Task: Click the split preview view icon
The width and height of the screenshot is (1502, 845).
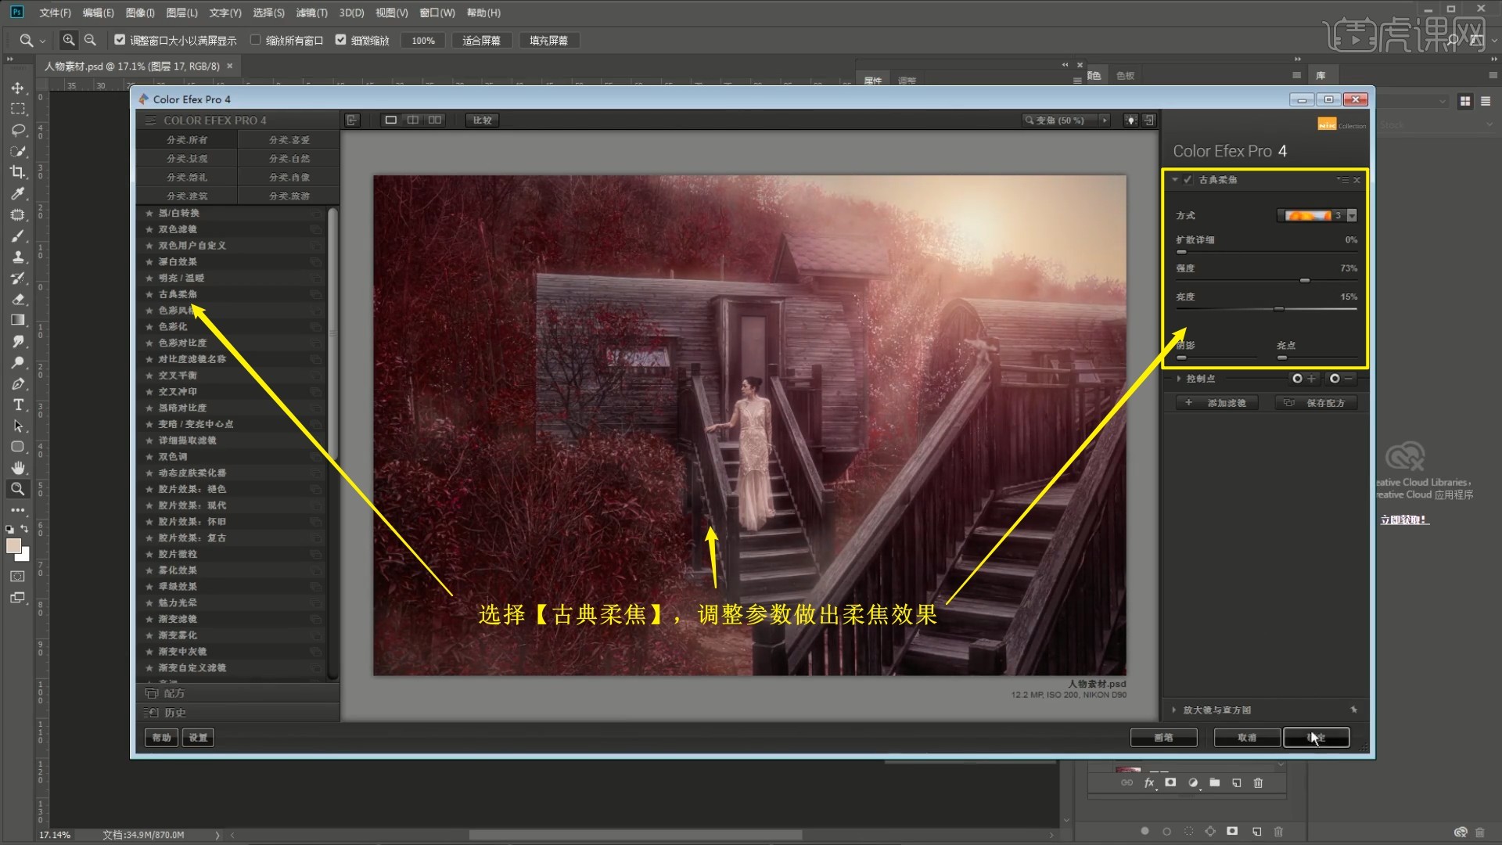Action: click(412, 120)
